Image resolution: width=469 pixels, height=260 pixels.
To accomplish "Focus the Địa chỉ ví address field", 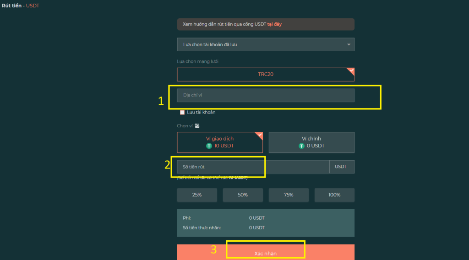I will coord(266,95).
